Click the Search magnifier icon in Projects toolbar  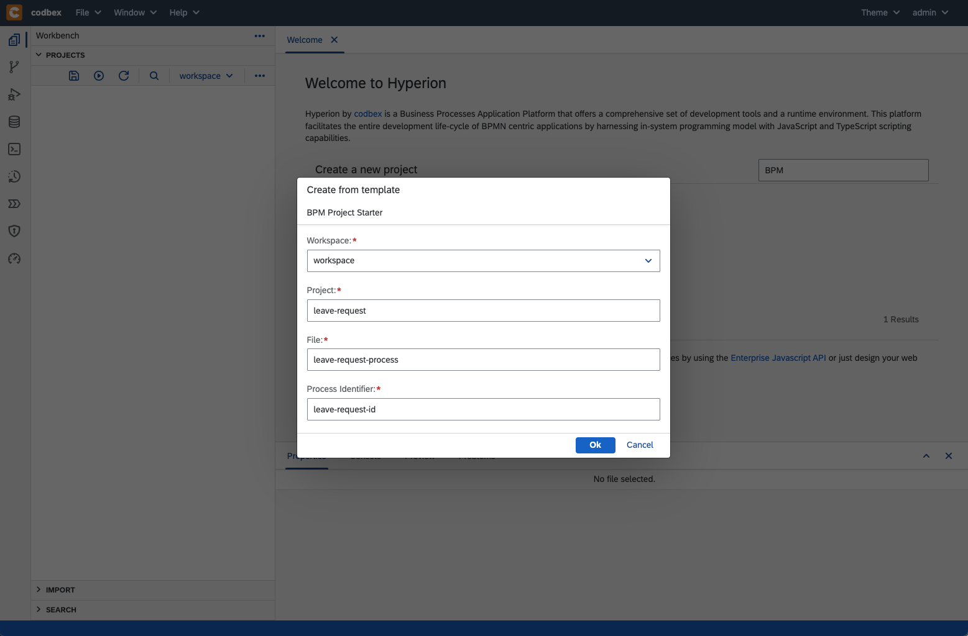point(154,76)
